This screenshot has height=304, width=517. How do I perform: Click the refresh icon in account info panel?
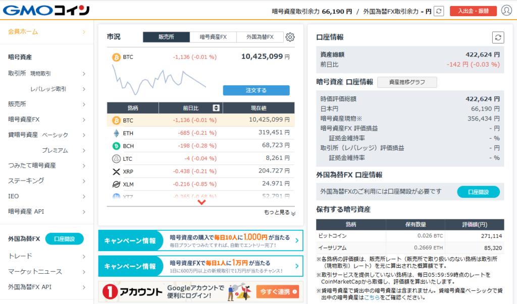click(498, 37)
